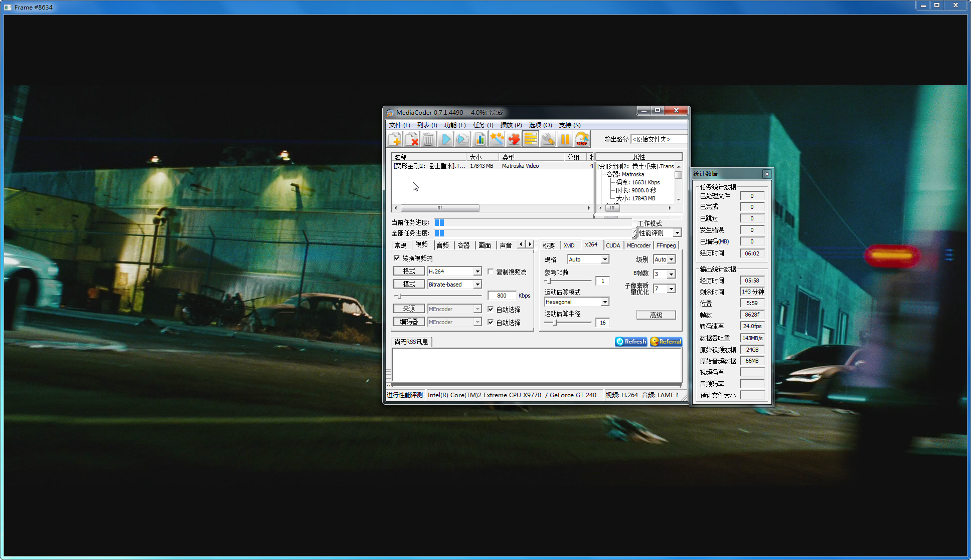Open the 规格 Auto dropdown
This screenshot has height=560, width=971.
point(605,259)
